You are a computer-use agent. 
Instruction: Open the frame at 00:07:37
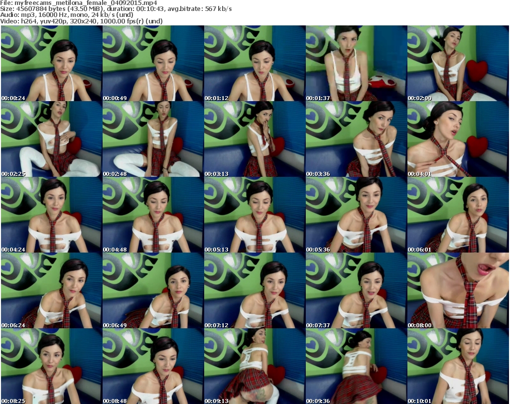pos(356,290)
